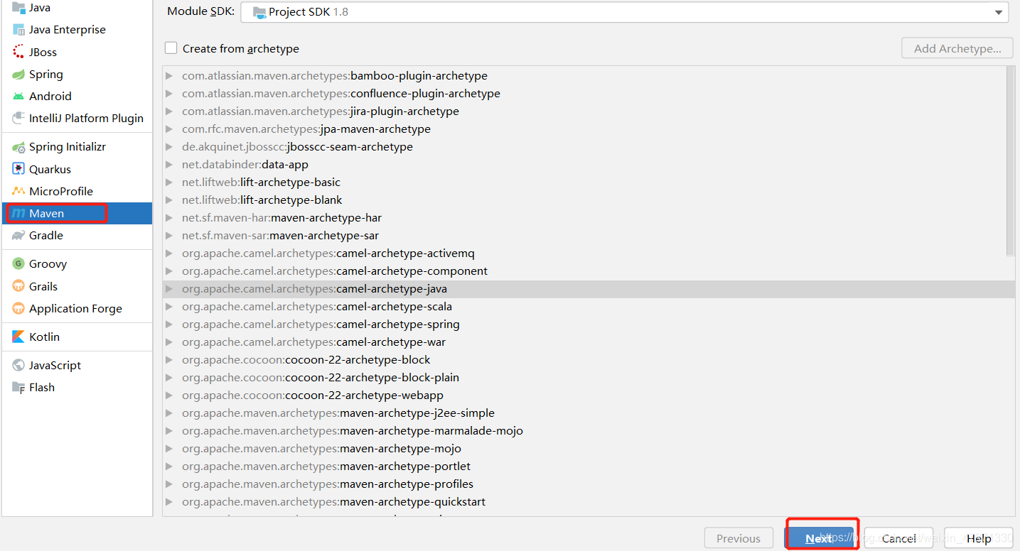
Task: Select maven-archetype-profiles row
Action: [x=589, y=484]
